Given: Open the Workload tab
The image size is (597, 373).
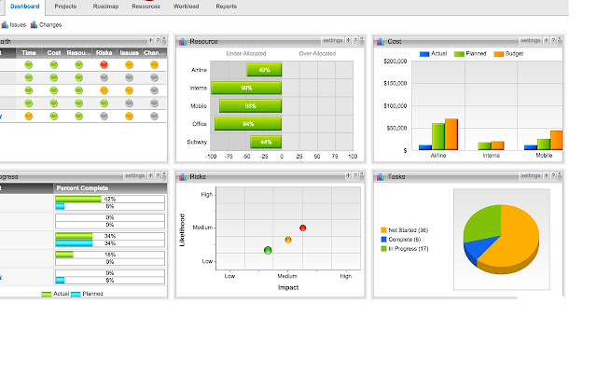Looking at the screenshot, I should coord(186,7).
